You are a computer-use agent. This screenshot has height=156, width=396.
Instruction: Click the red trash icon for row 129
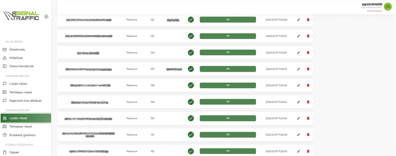308,102
